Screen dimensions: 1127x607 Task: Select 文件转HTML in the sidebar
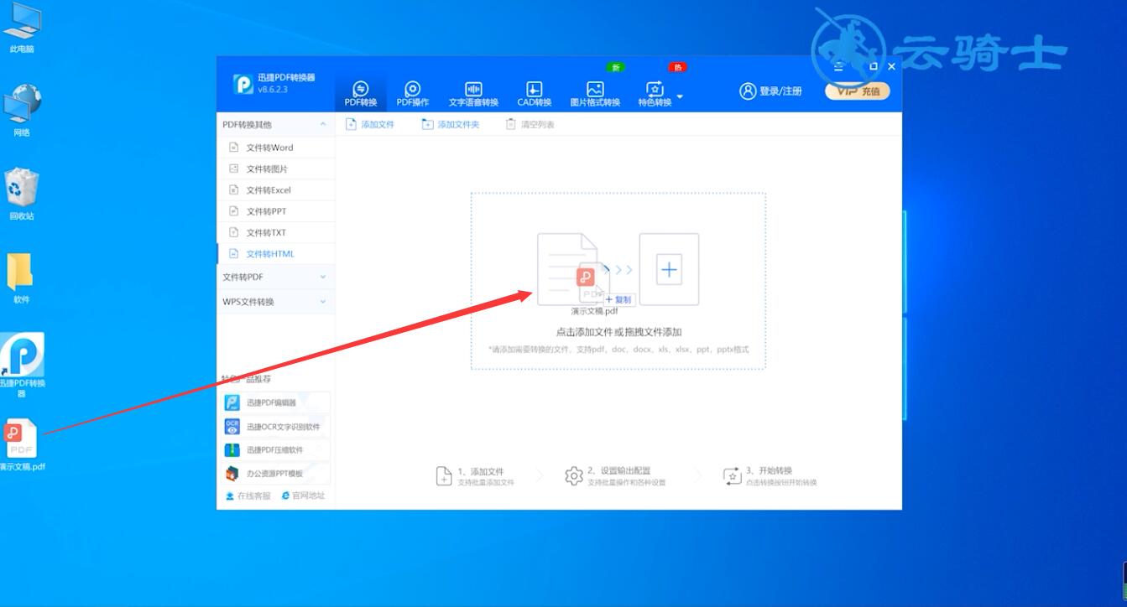pyautogui.click(x=275, y=253)
